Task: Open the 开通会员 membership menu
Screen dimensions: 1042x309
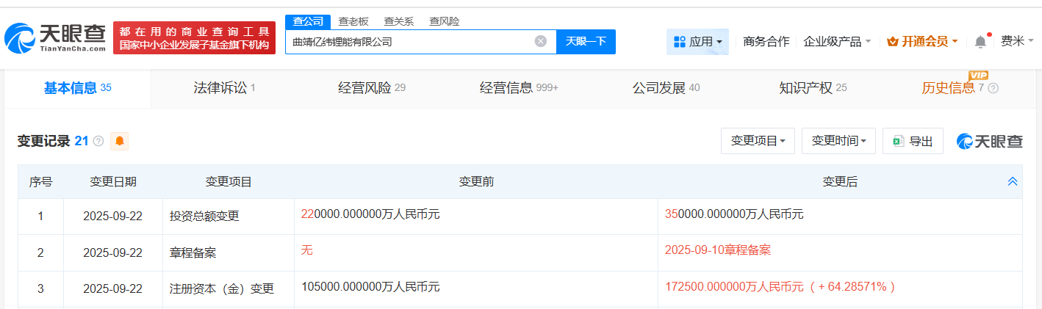Action: pos(922,42)
